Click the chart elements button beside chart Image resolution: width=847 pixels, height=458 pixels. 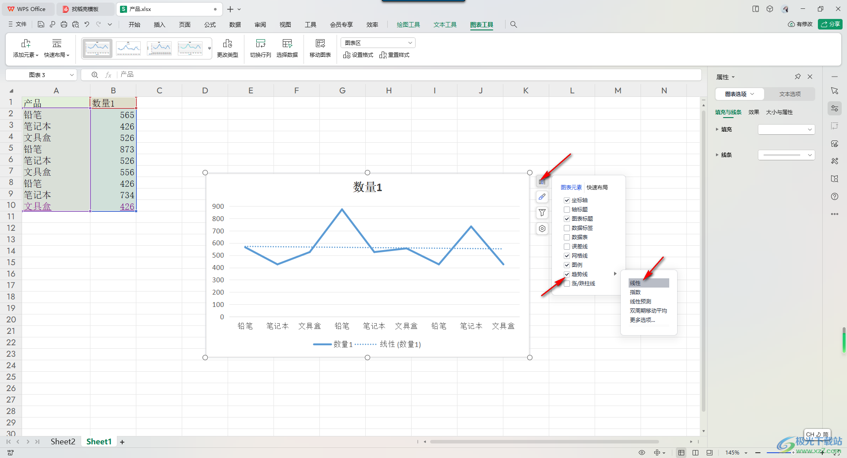pyautogui.click(x=542, y=181)
